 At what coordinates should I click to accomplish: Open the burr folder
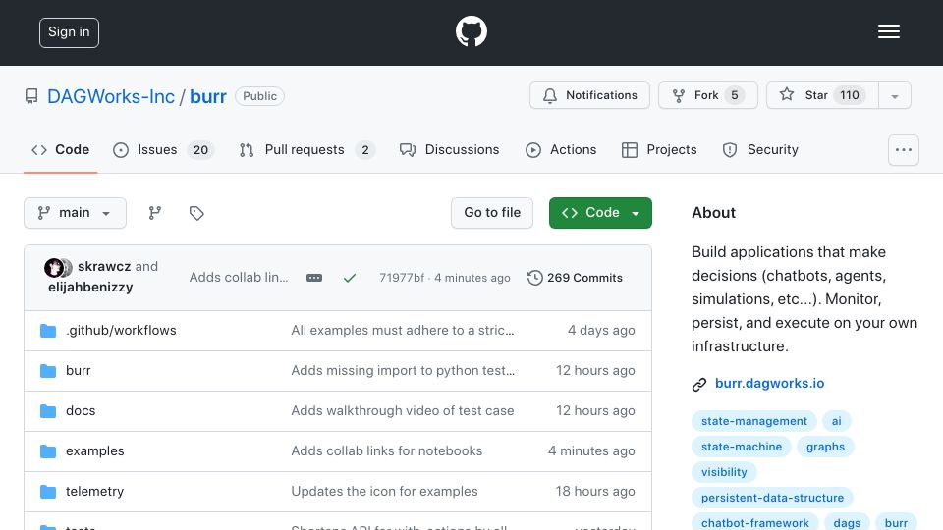coord(79,371)
